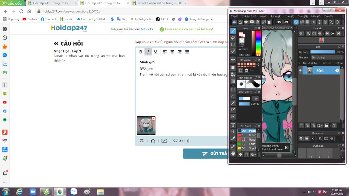Open the Lớp(L) menu
349x196 pixels.
(x=263, y=16)
